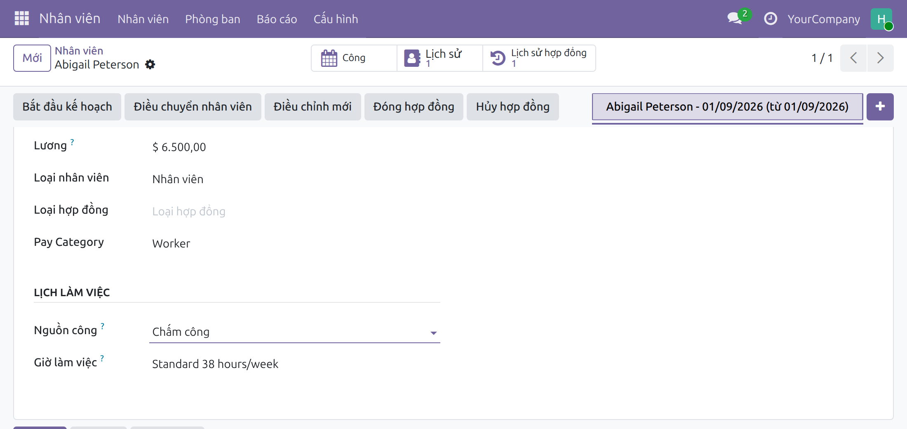Click Điều chuyển nhân viên button
The height and width of the screenshot is (429, 907).
193,107
